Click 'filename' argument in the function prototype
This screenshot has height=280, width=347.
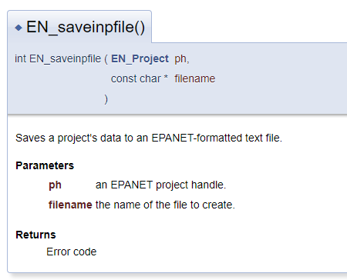pos(195,78)
